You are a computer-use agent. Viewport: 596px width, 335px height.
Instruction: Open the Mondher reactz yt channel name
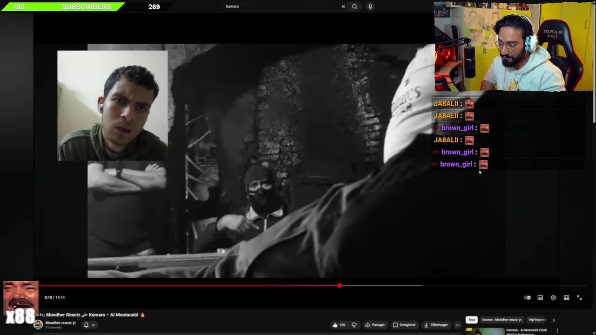pyautogui.click(x=60, y=323)
